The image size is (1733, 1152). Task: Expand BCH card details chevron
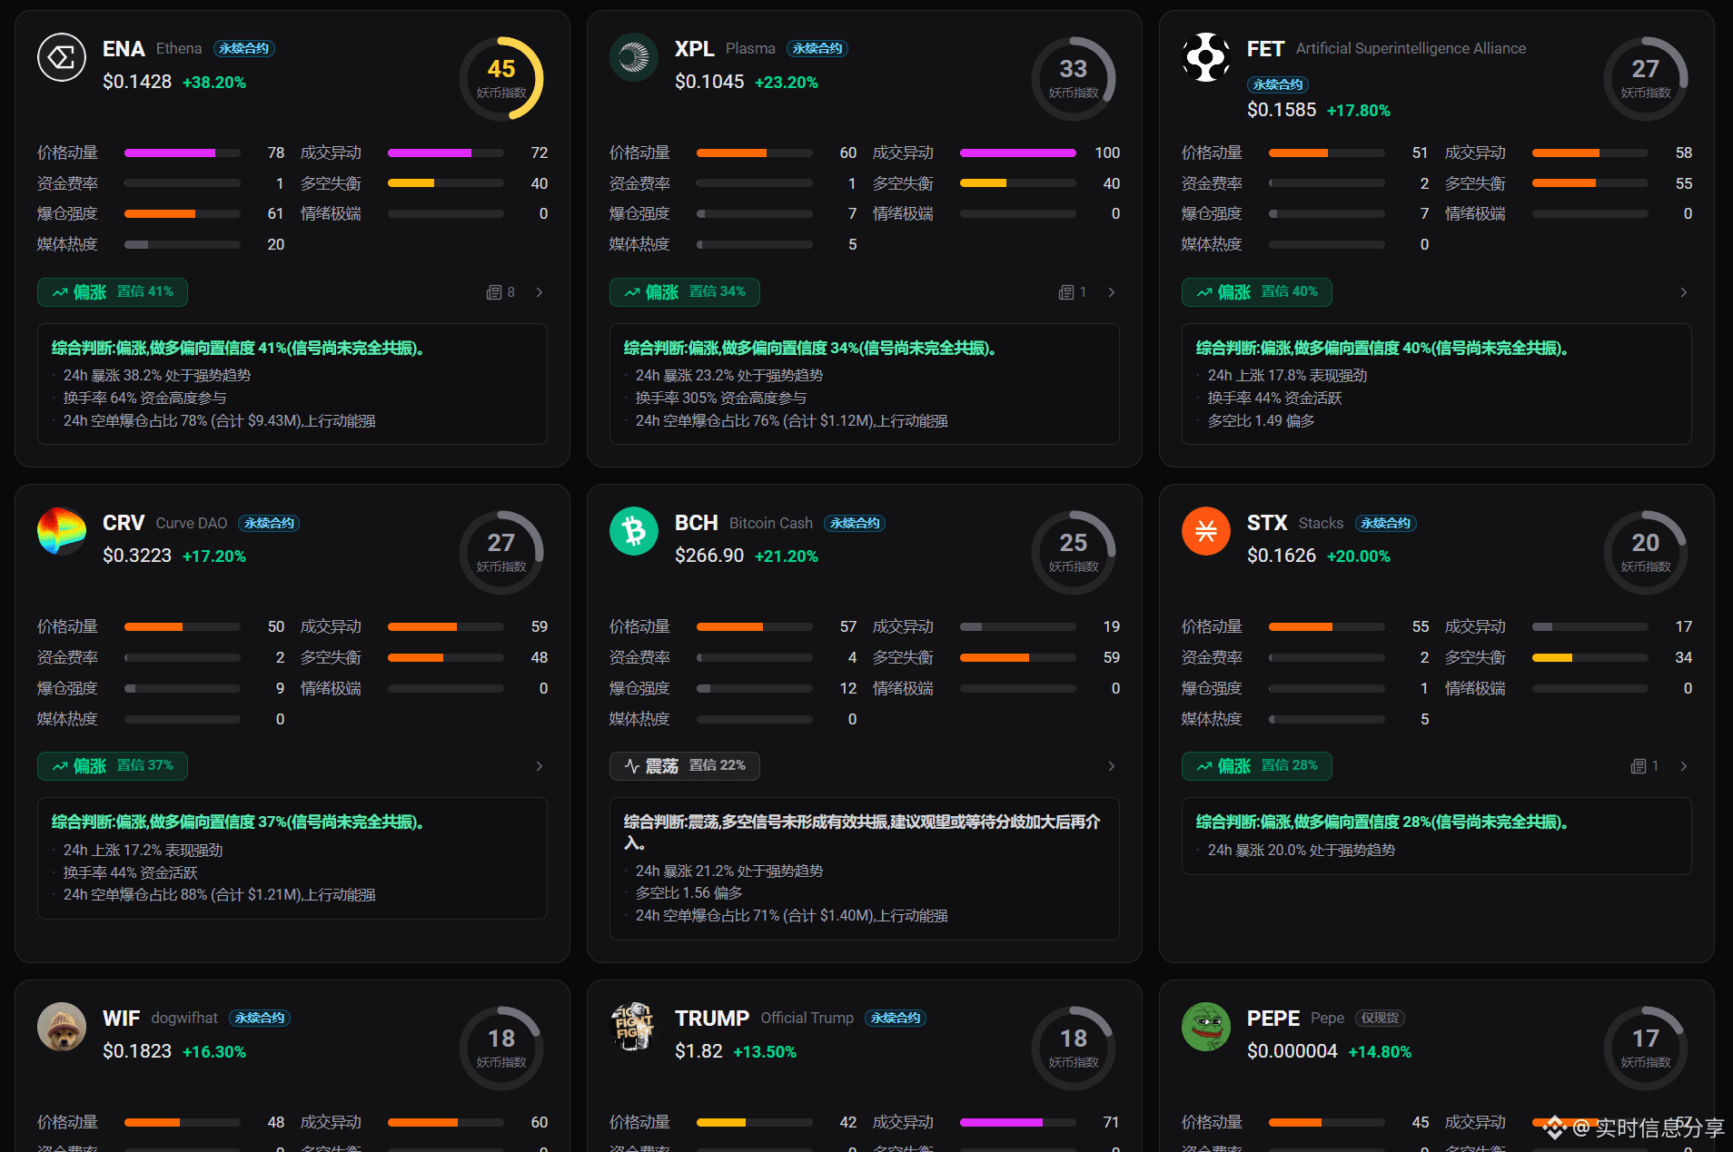pos(1112,766)
